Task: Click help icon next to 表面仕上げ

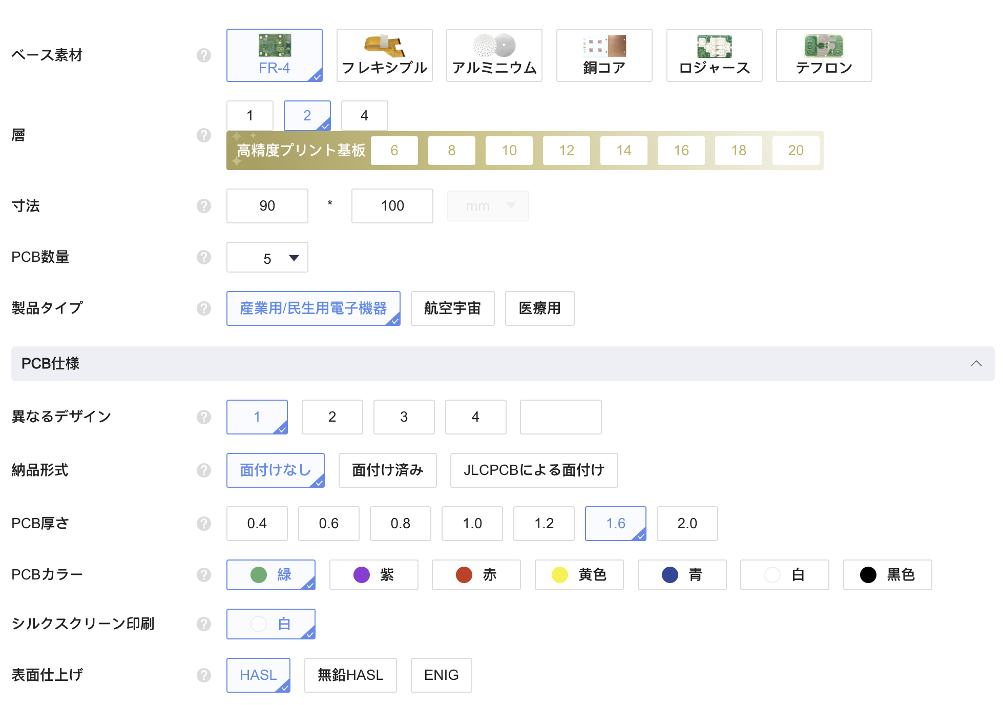Action: [204, 675]
